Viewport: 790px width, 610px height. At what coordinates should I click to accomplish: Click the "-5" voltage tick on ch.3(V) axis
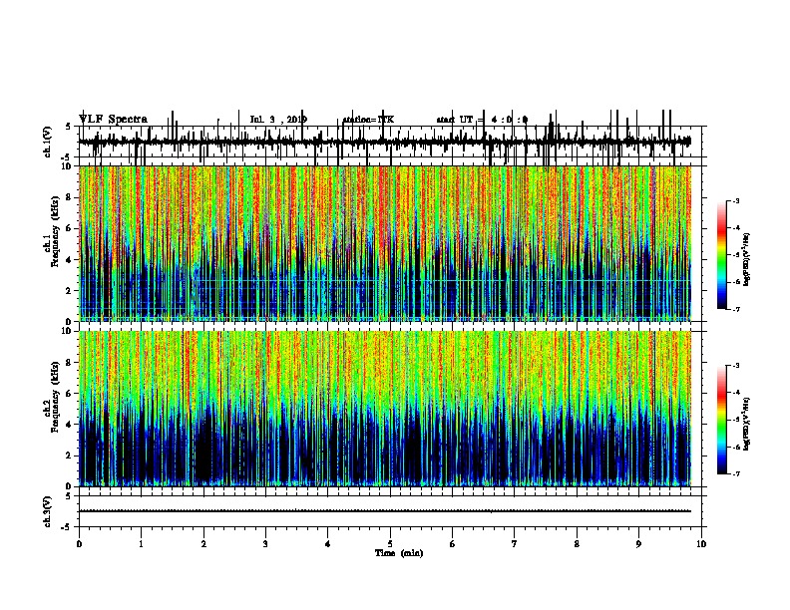point(67,527)
